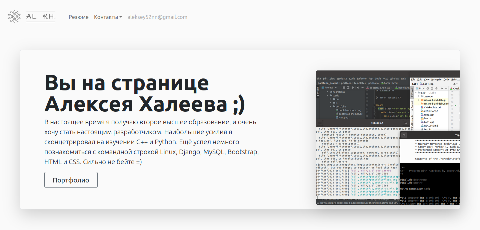Click the IDE screenshot thumbnail
The height and width of the screenshot is (230, 480).
point(388,138)
